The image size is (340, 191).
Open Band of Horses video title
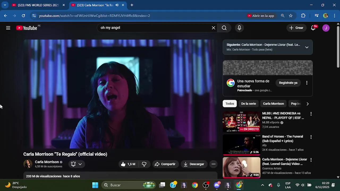(283, 139)
